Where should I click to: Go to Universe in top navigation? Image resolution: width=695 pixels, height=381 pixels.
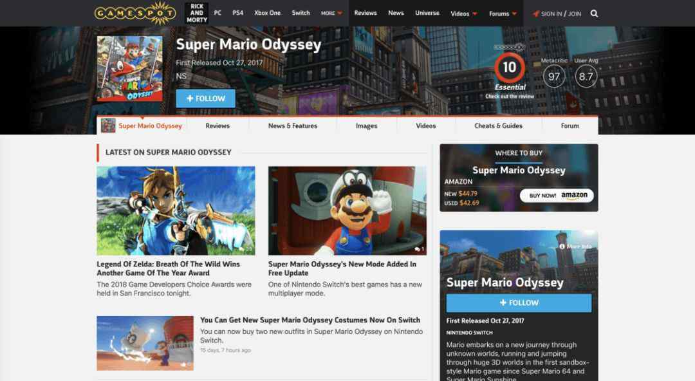(x=427, y=13)
